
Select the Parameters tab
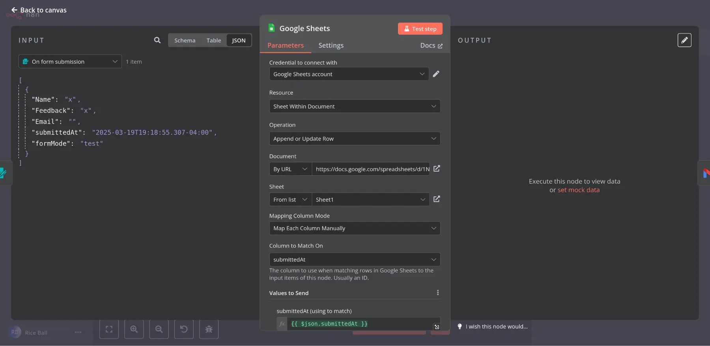(x=285, y=46)
